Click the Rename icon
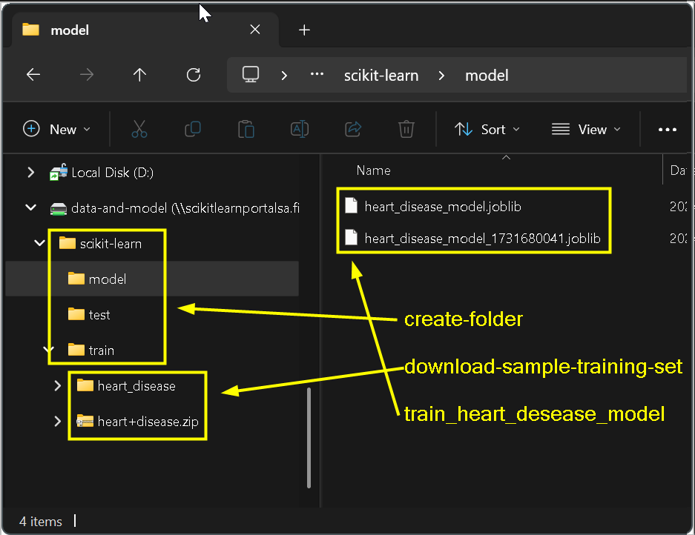This screenshot has width=695, height=535. [x=300, y=130]
